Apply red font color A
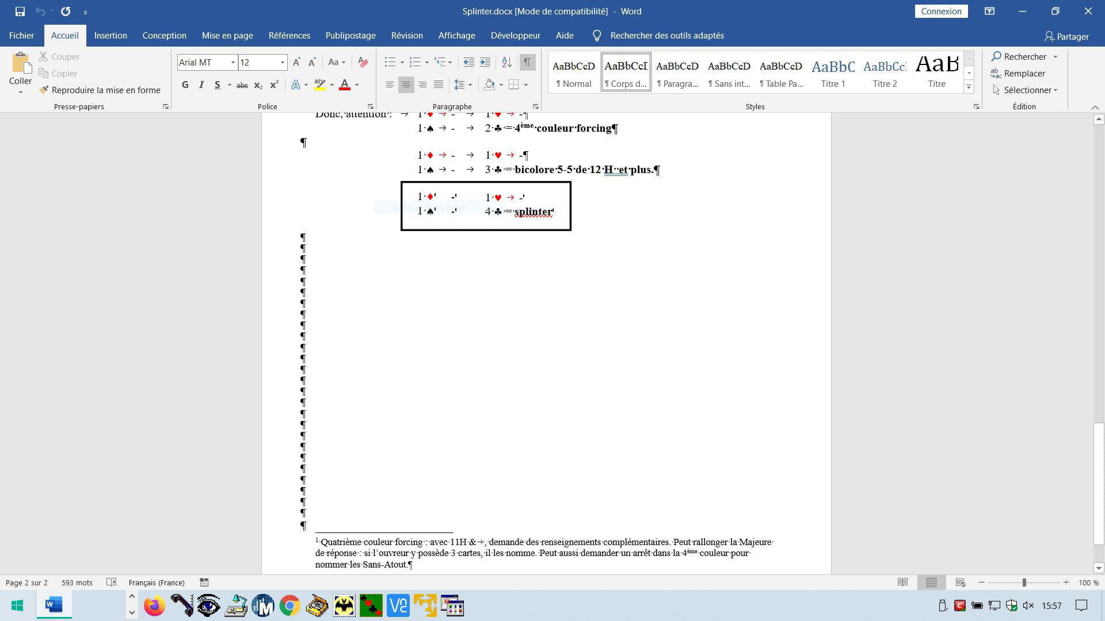 (345, 85)
